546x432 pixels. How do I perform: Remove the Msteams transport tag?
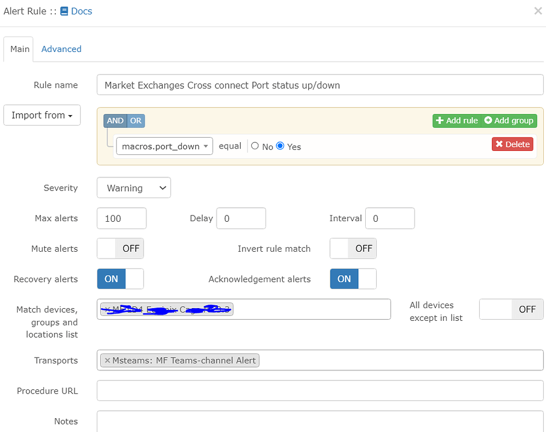[x=107, y=361]
